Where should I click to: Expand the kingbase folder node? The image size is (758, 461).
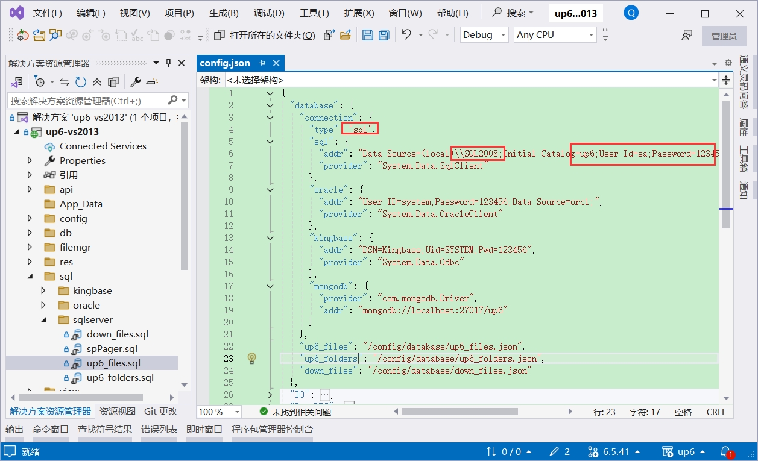[43, 291]
